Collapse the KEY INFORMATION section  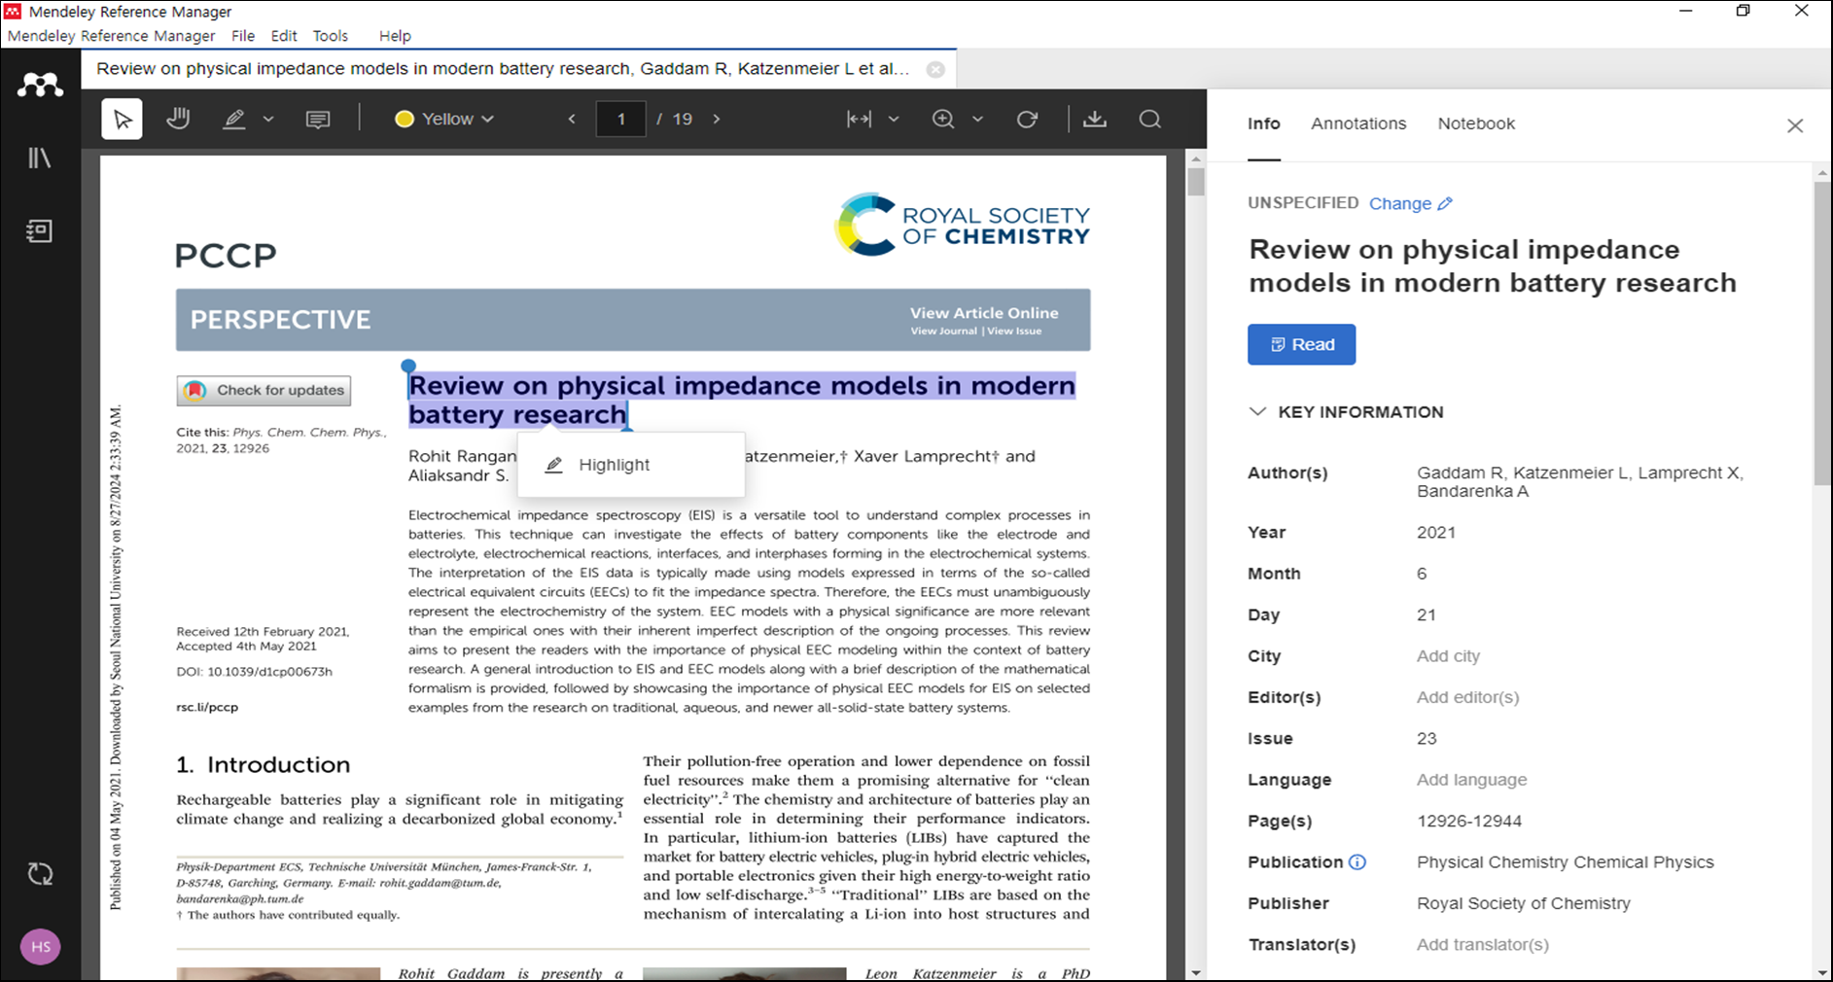coord(1257,411)
